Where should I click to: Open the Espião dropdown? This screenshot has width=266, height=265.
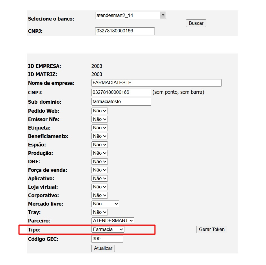(x=99, y=144)
